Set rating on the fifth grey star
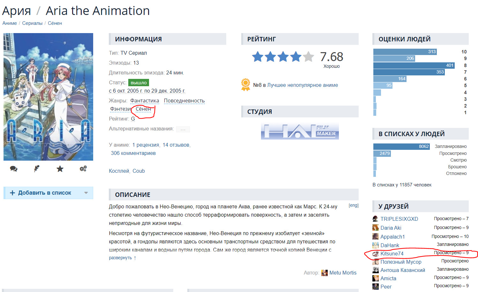Viewport: 478px width, 292px height. click(308, 57)
